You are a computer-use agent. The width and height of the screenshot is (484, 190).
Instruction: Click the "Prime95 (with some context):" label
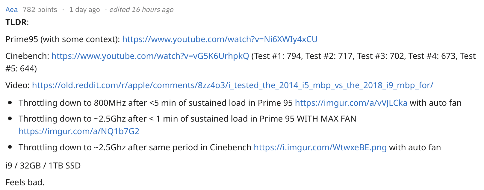click(x=63, y=39)
